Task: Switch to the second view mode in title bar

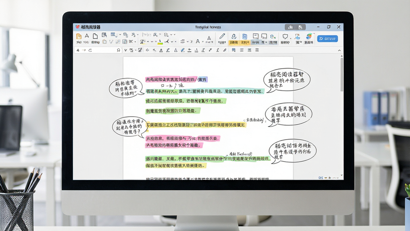Action: [300, 27]
